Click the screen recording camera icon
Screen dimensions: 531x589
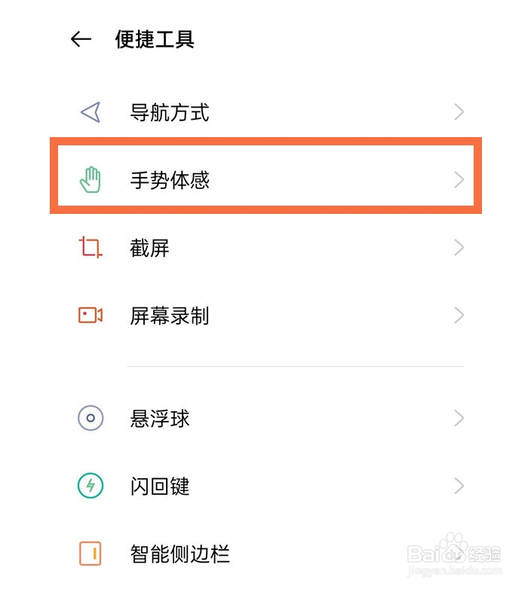coord(91,315)
